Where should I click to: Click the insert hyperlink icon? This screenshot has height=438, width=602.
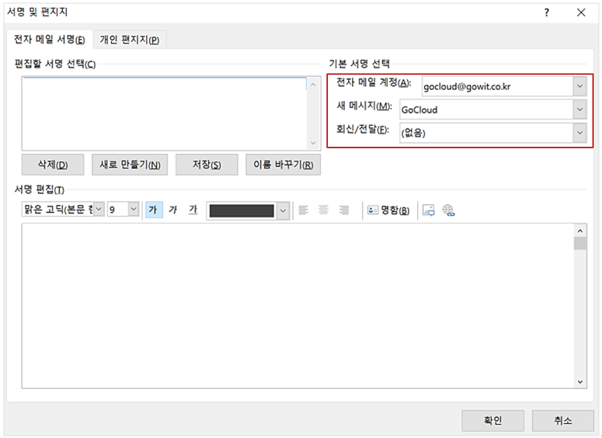448,210
